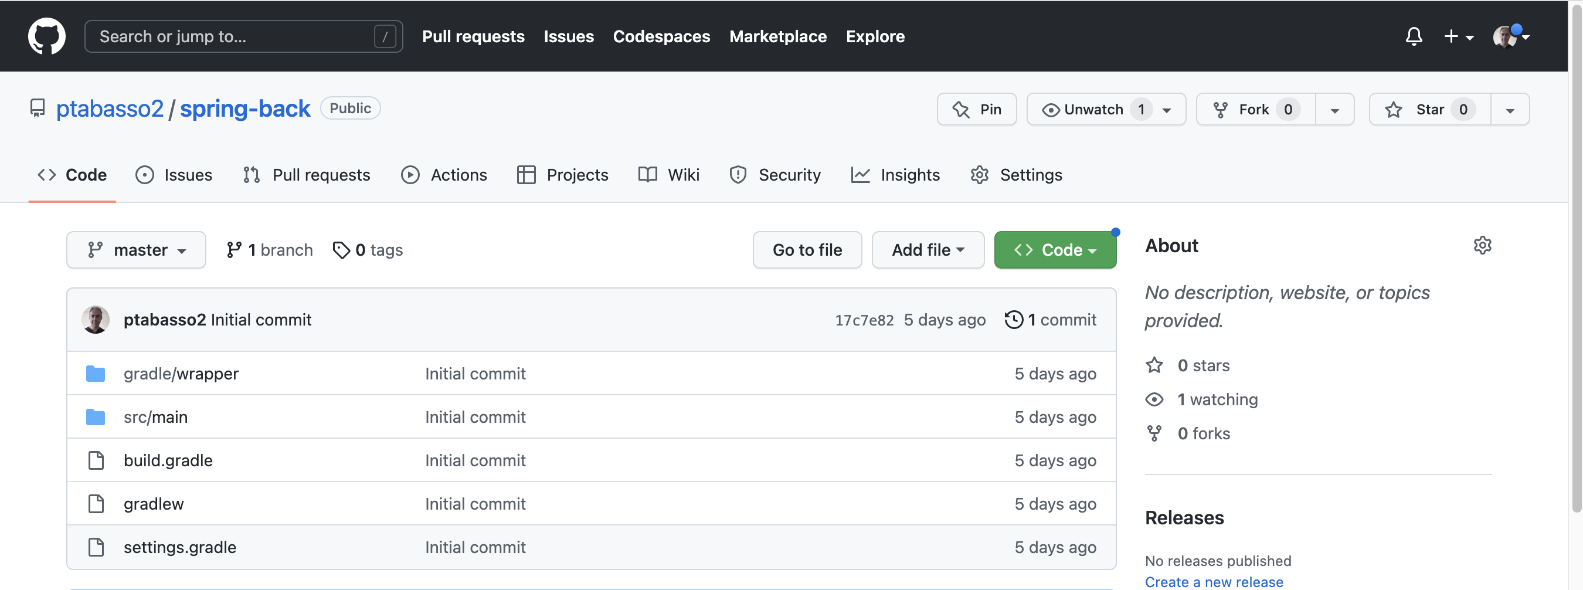Open the plus create-new menu
The width and height of the screenshot is (1583, 590).
point(1458,36)
